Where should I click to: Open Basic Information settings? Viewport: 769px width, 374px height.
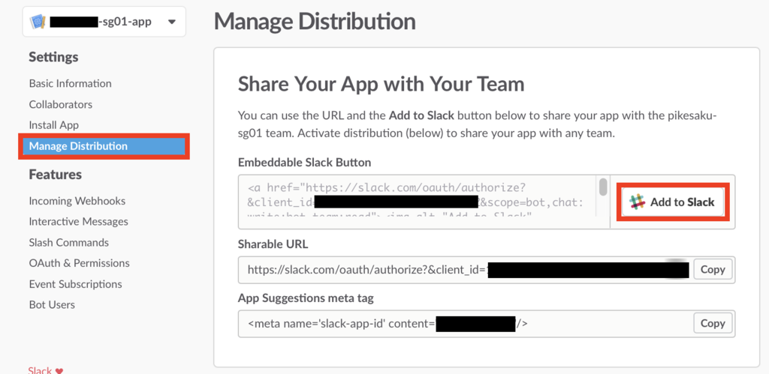click(x=70, y=83)
